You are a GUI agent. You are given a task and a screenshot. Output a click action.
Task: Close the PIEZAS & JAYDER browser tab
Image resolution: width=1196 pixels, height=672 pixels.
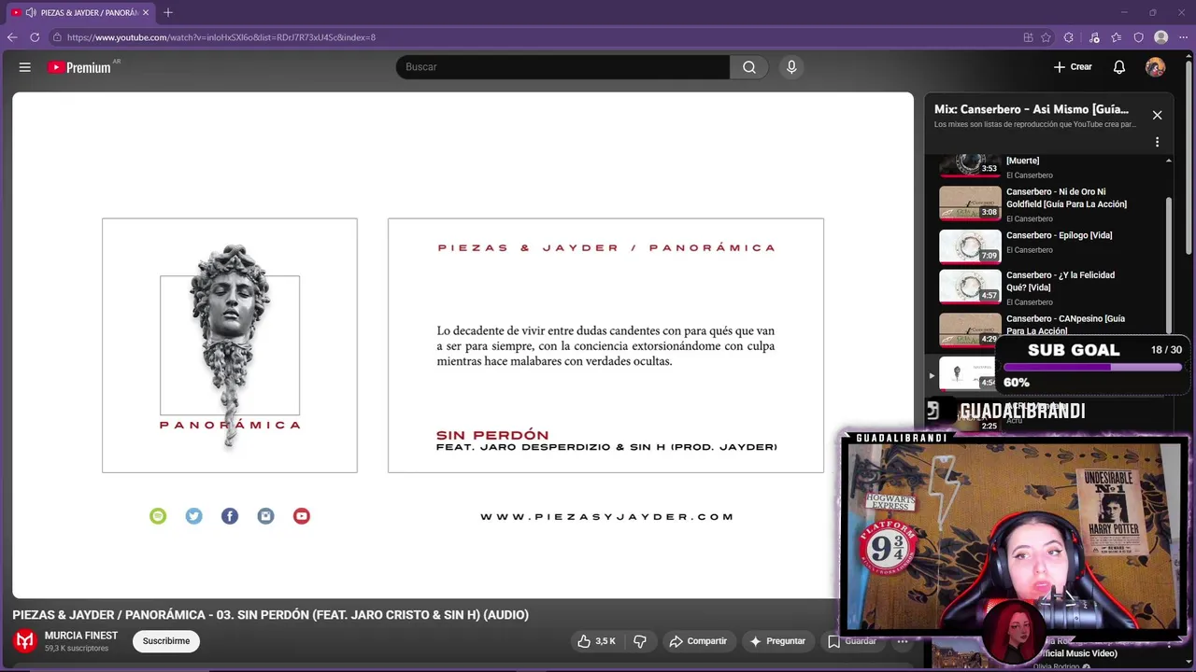point(146,12)
